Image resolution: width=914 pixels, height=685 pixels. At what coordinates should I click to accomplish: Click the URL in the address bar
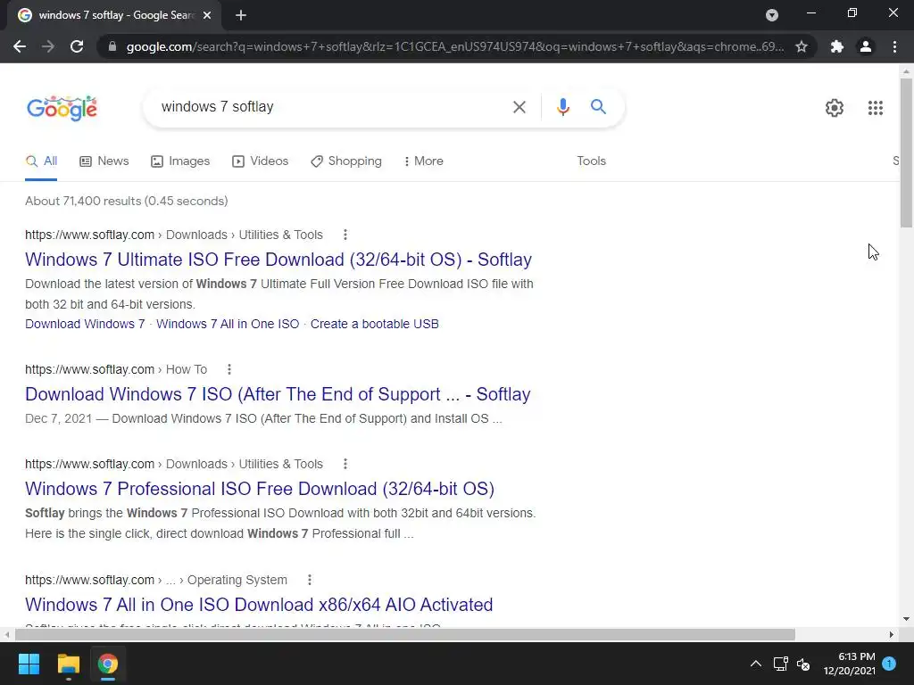click(454, 46)
